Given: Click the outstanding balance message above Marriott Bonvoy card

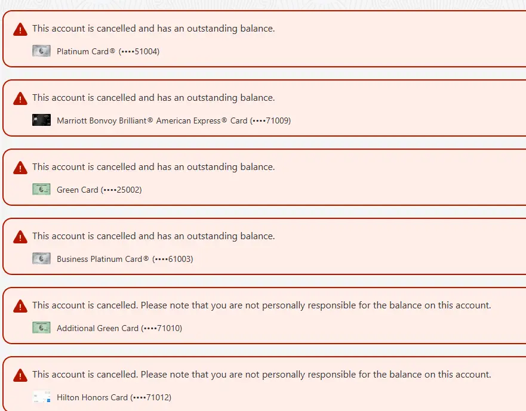Looking at the screenshot, I should [153, 98].
